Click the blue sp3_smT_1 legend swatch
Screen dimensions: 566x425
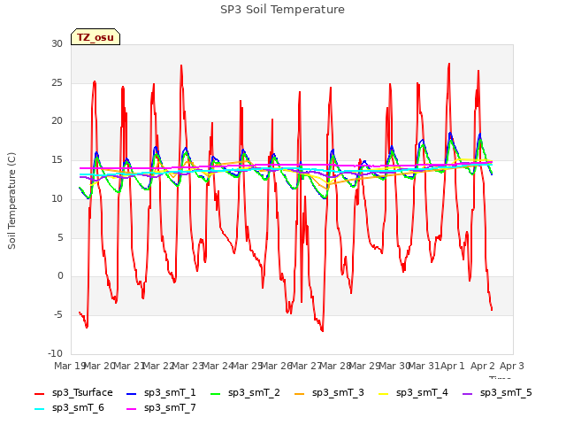(132, 393)
